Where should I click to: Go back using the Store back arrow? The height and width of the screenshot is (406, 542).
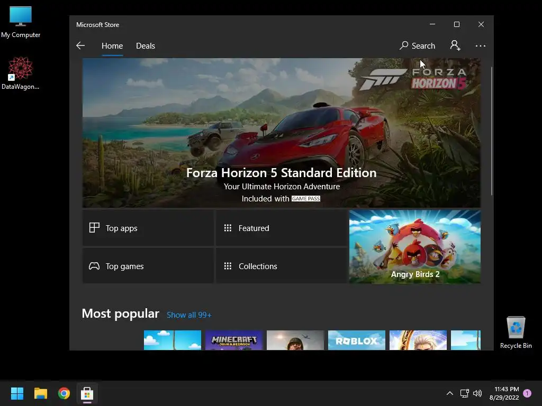tap(80, 45)
